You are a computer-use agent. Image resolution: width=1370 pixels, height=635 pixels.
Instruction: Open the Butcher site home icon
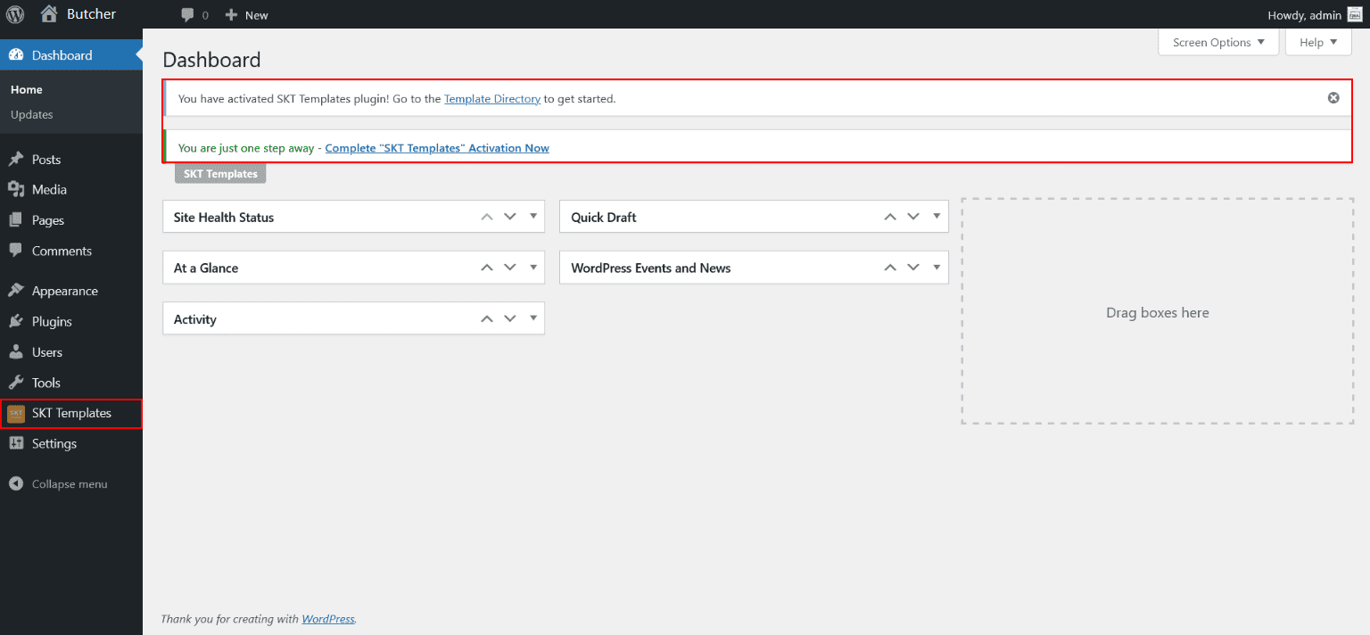pos(50,14)
